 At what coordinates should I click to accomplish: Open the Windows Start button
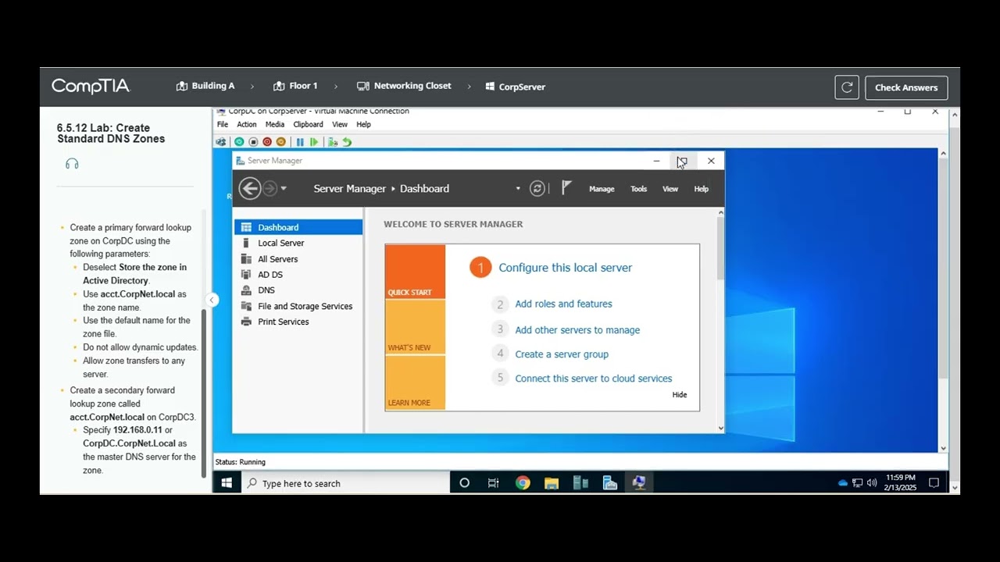tap(227, 483)
